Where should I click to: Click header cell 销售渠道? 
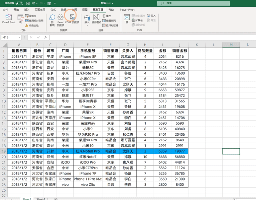point(111,51)
